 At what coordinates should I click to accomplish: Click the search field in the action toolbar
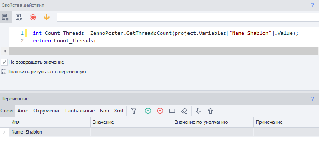pos(188,17)
